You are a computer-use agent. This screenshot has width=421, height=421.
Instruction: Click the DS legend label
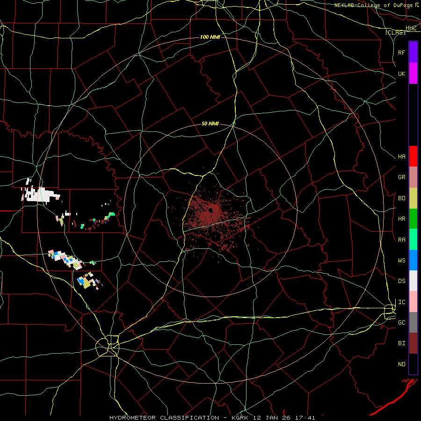(x=402, y=281)
